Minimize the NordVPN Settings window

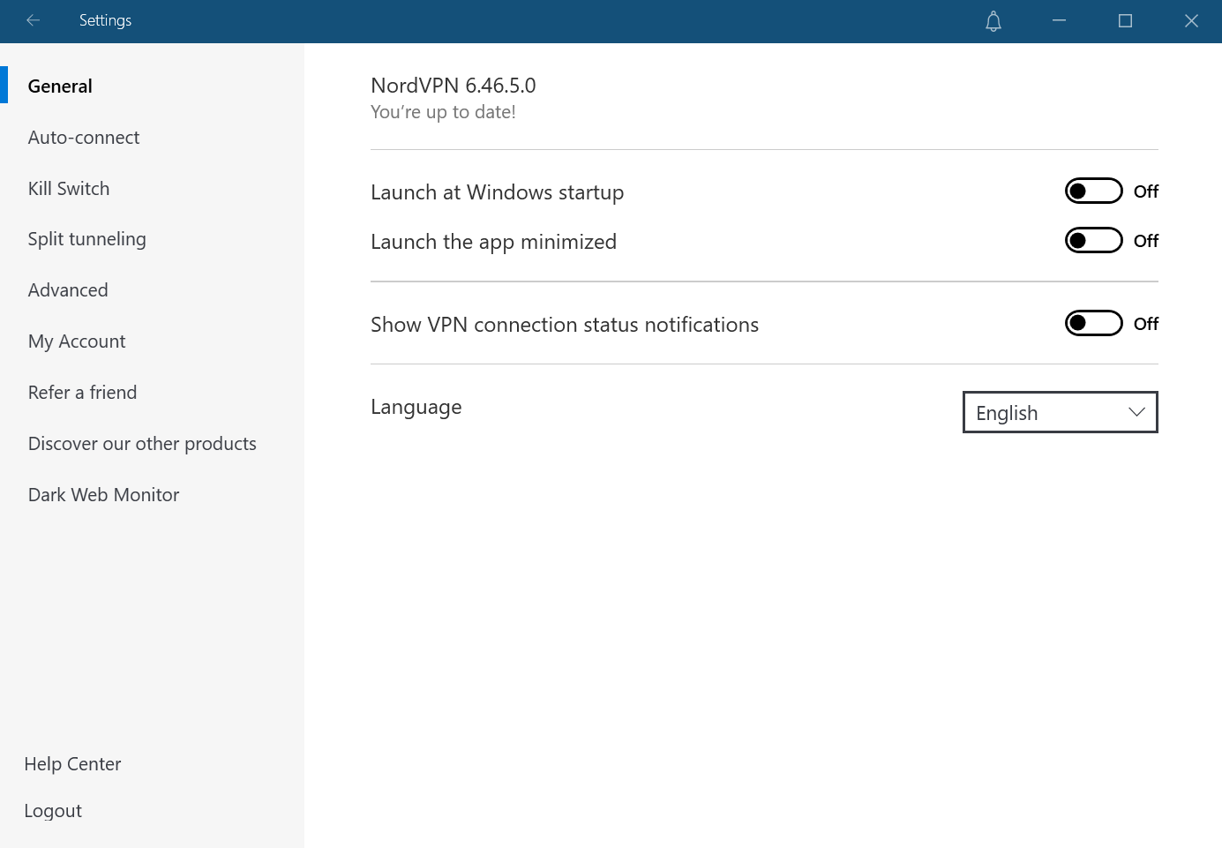tap(1060, 21)
